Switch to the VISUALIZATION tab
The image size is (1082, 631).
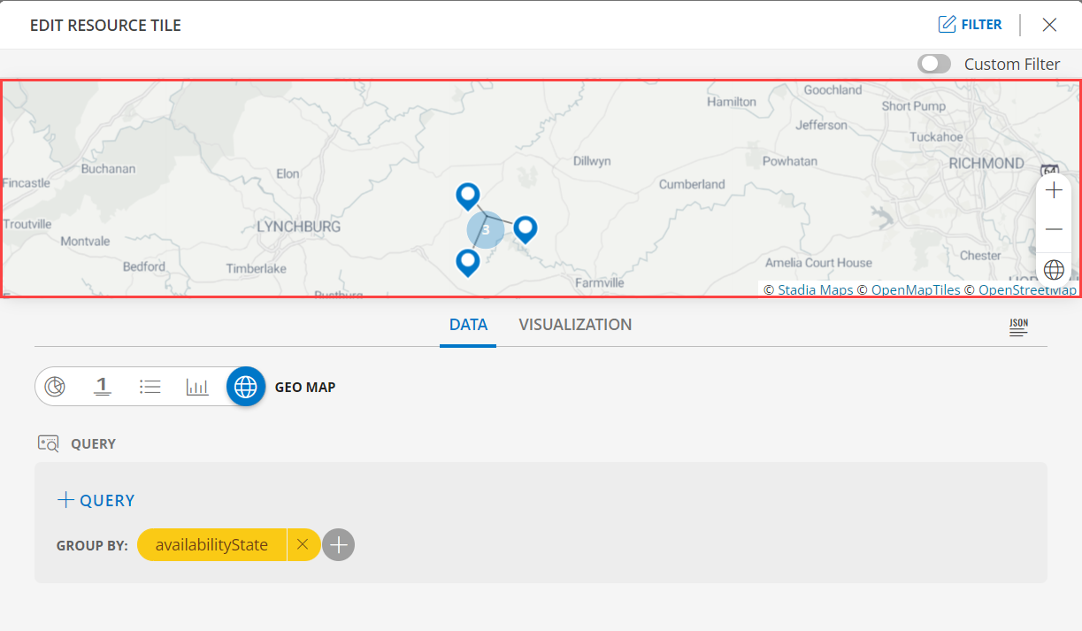point(575,324)
